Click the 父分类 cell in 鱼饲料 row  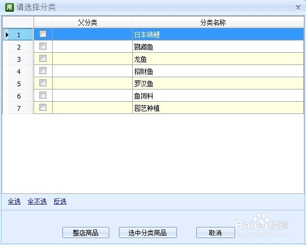[x=93, y=96]
